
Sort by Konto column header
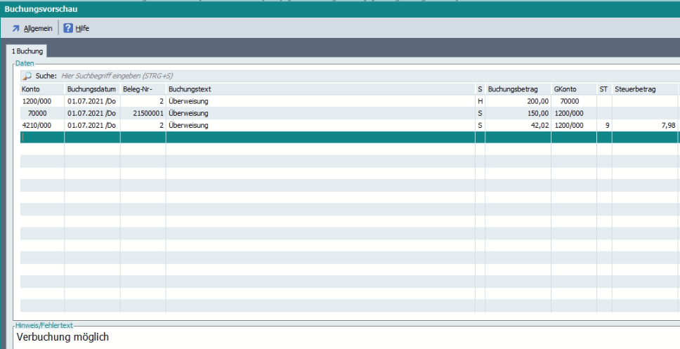point(31,89)
